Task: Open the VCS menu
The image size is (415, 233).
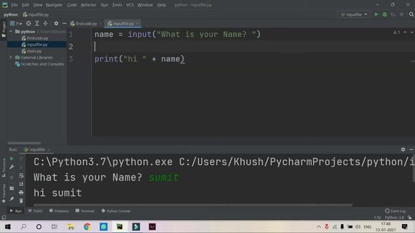Action: (130, 5)
